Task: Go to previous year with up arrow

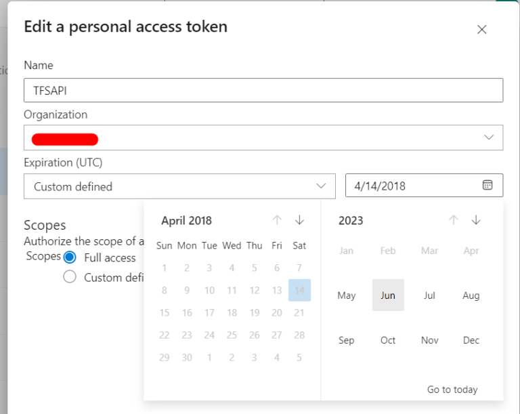Action: click(x=454, y=220)
